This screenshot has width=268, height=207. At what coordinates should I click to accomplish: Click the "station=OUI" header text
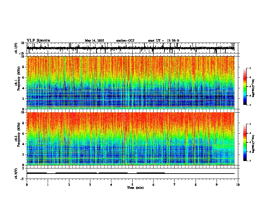pos(125,41)
